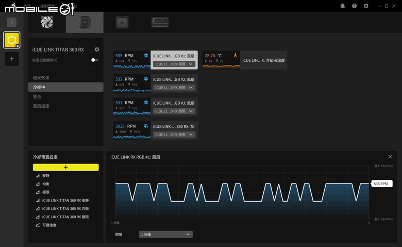Open preset dropdown for RGB #3 fan
Viewport: 402px width, 247px height.
coord(174,111)
